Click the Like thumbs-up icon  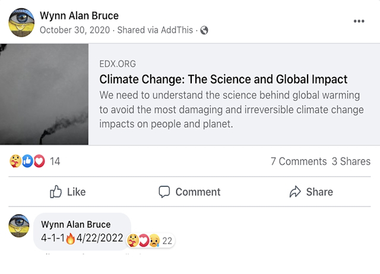point(56,191)
